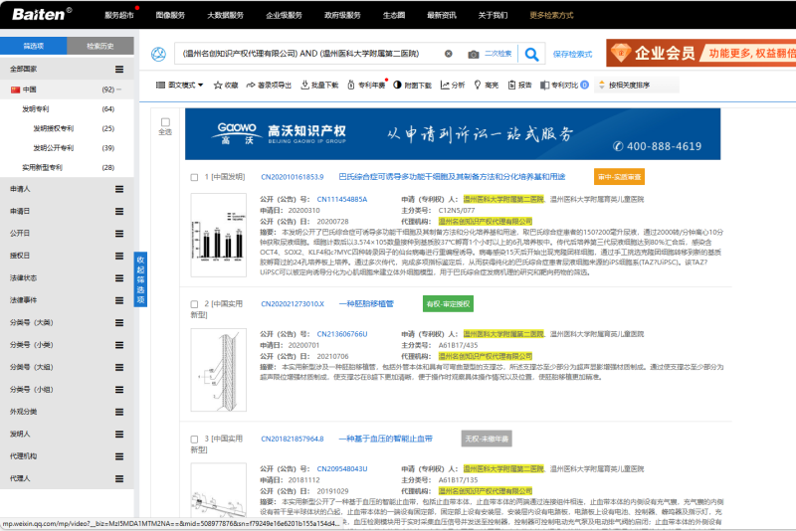Open publication number CN213606766U
The height and width of the screenshot is (531, 796).
tap(342, 334)
